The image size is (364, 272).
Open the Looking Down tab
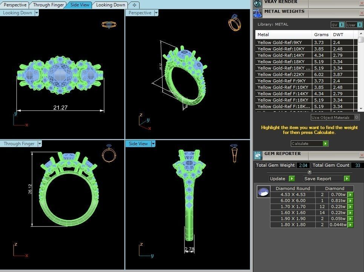point(111,5)
